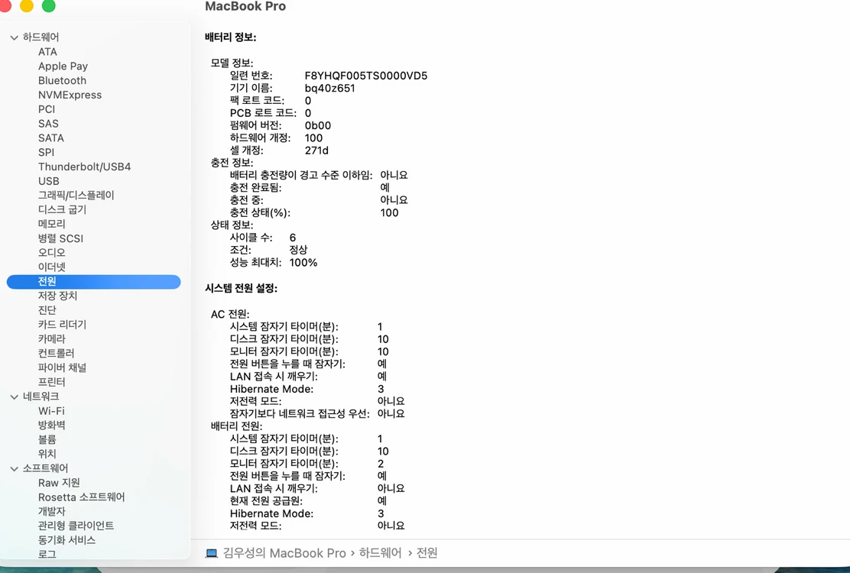Open 위치 network entry

tap(47, 454)
